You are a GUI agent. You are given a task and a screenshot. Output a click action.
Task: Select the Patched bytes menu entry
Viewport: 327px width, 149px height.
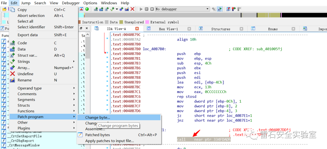click(x=97, y=135)
